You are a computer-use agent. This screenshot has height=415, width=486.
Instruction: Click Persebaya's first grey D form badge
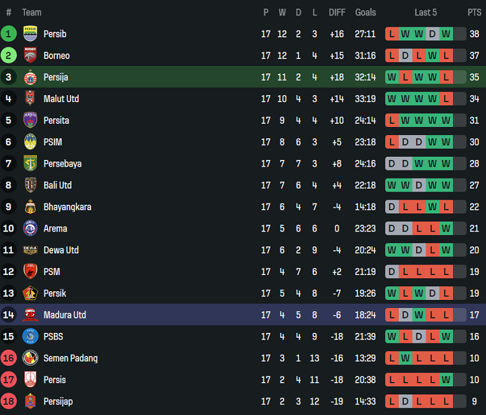point(392,164)
